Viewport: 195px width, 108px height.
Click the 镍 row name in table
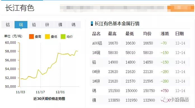pyautogui.click(x=94, y=100)
